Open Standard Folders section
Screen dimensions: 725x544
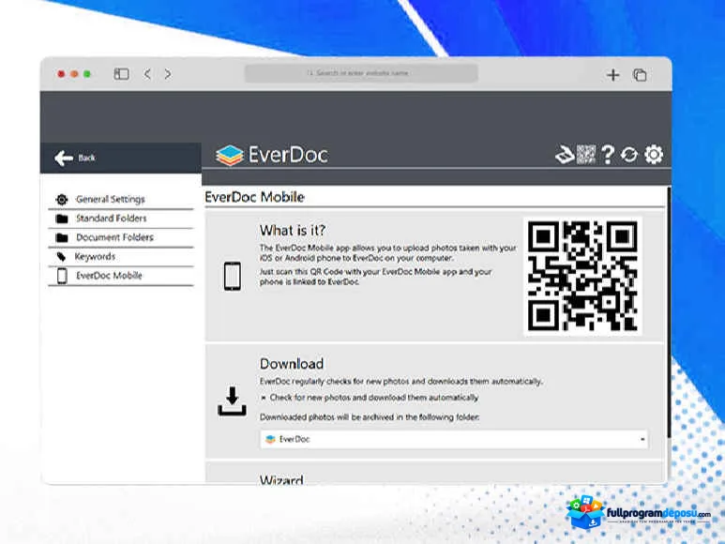(121, 219)
